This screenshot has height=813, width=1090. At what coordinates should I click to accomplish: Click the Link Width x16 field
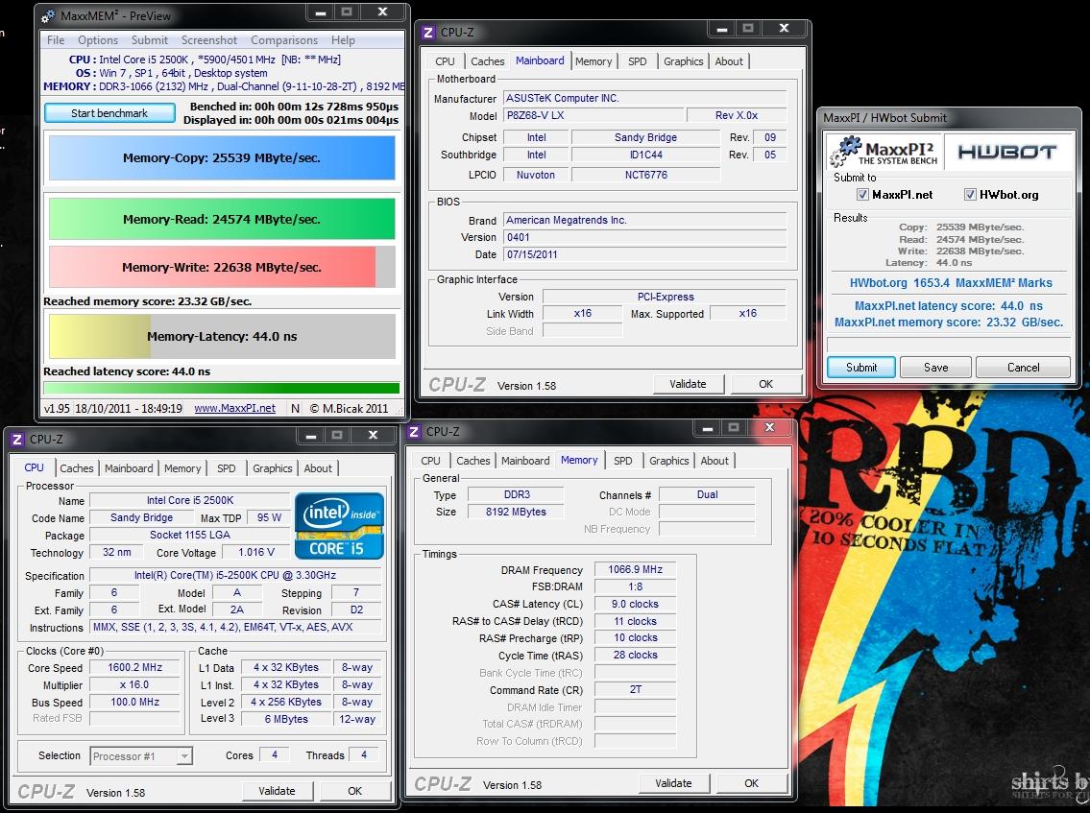click(583, 313)
